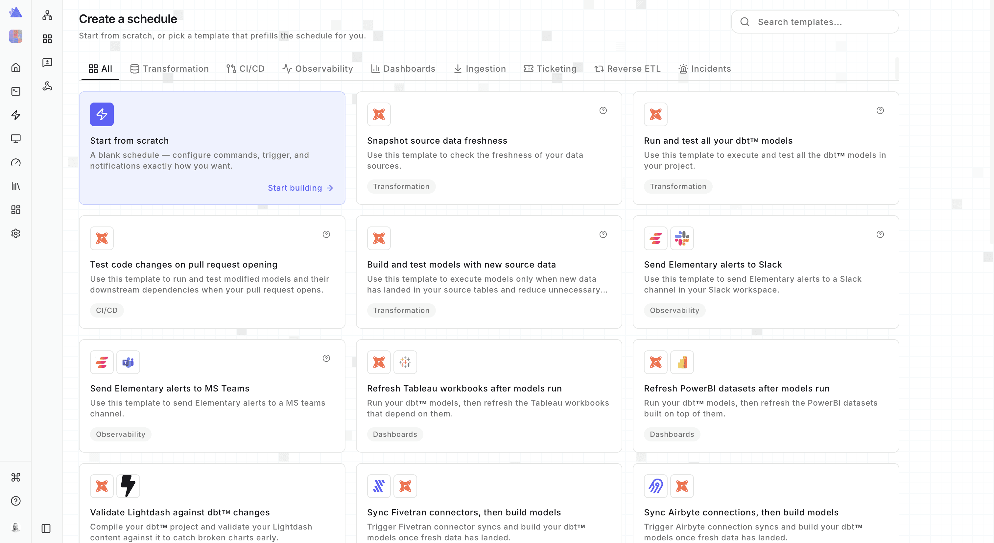
Task: Click the hierarchy tree icon at top
Action: [47, 15]
